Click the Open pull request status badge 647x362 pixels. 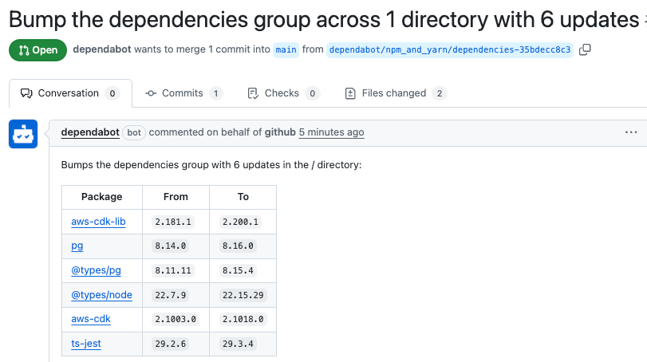coord(37,50)
